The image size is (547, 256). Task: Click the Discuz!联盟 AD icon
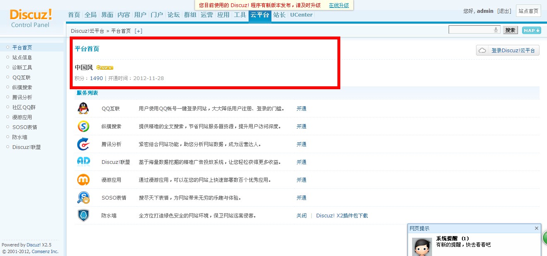click(83, 161)
